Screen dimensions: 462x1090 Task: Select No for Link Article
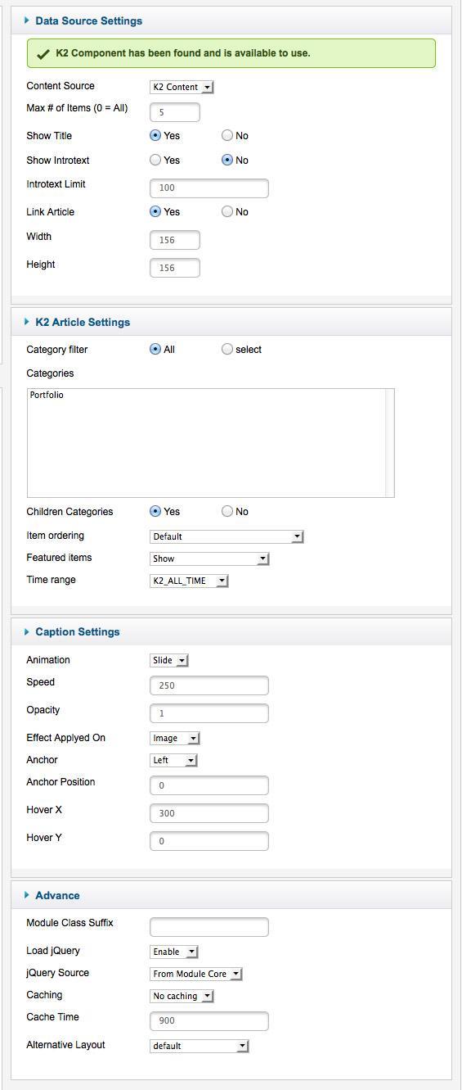coord(227,211)
